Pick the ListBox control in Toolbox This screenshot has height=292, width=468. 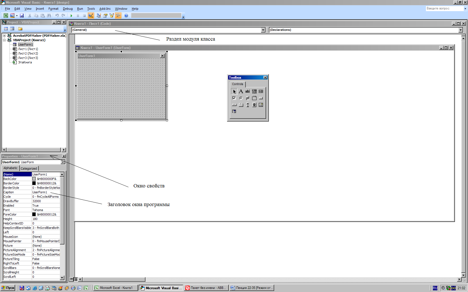pos(261,91)
